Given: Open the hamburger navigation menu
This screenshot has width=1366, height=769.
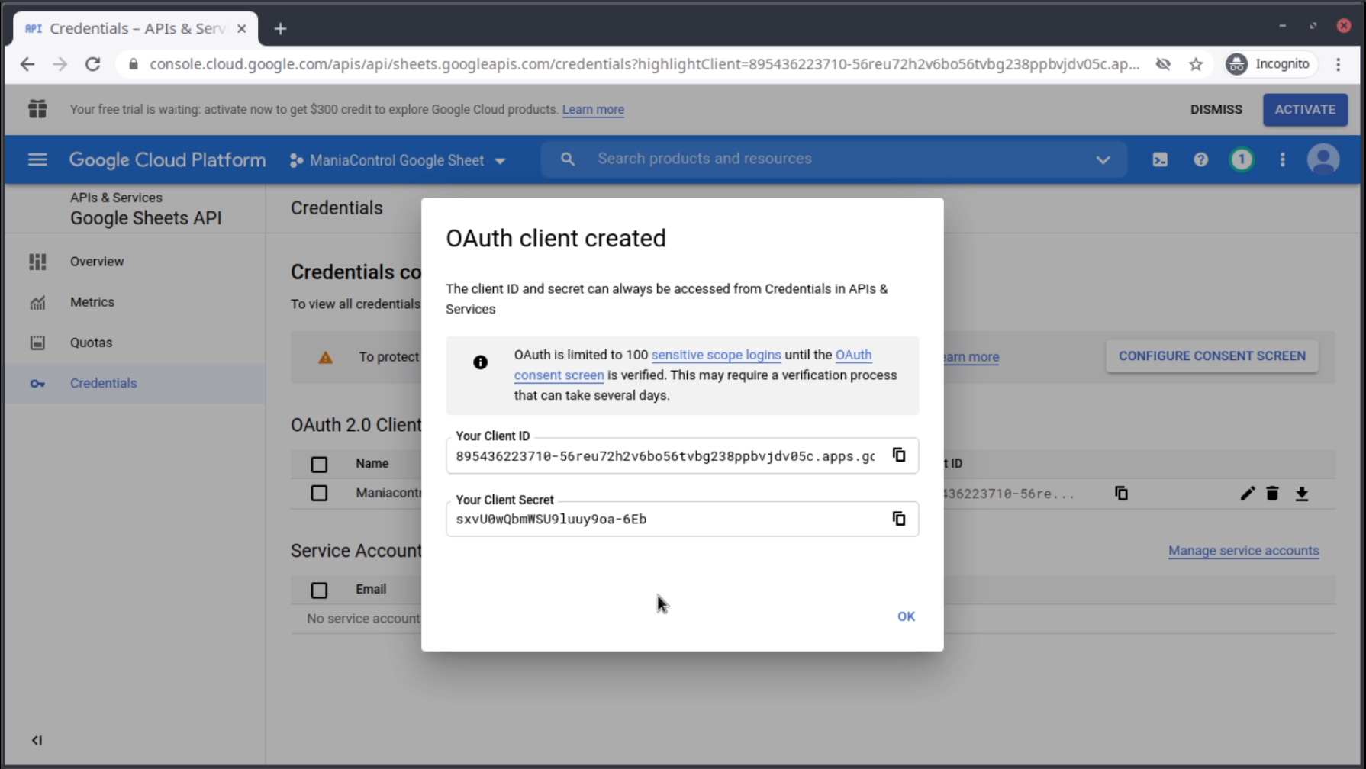Looking at the screenshot, I should (37, 160).
